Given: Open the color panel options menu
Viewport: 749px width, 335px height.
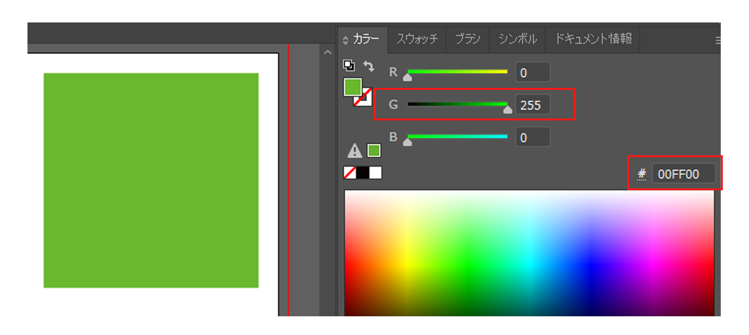Looking at the screenshot, I should click(x=717, y=40).
